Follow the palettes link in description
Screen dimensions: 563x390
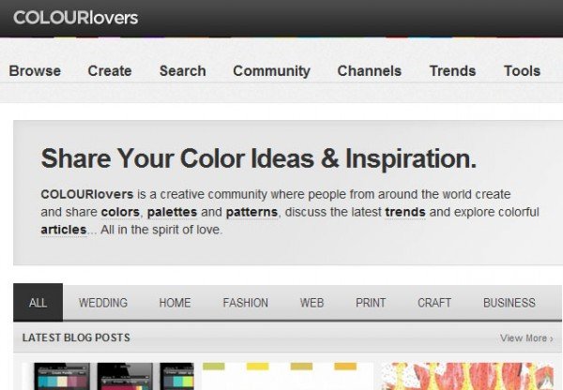(172, 212)
